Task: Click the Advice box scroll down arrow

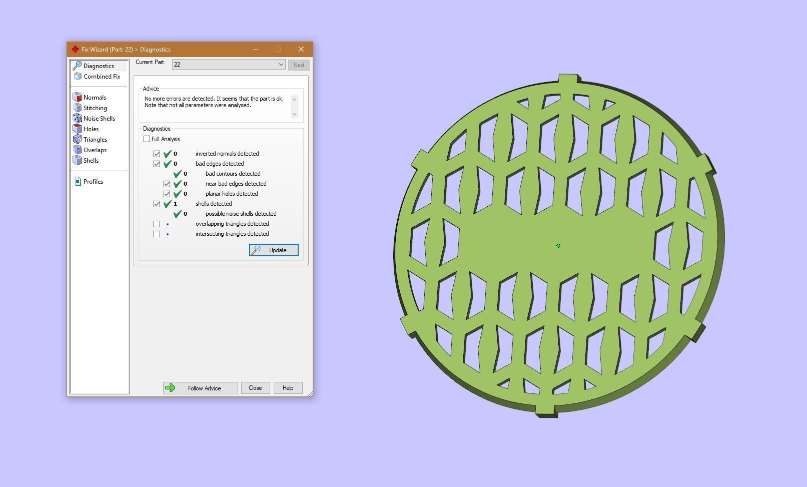Action: [x=294, y=114]
